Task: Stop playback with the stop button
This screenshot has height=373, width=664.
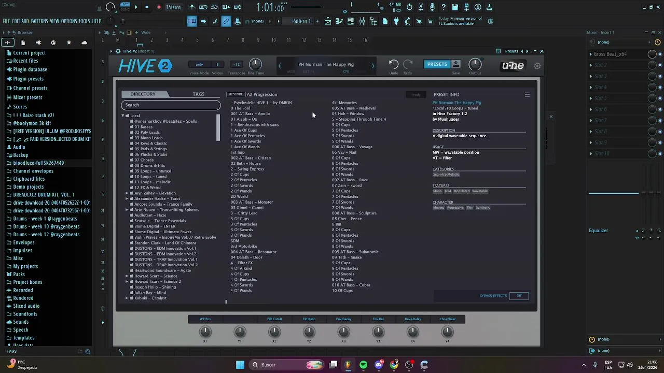Action: coord(147,7)
